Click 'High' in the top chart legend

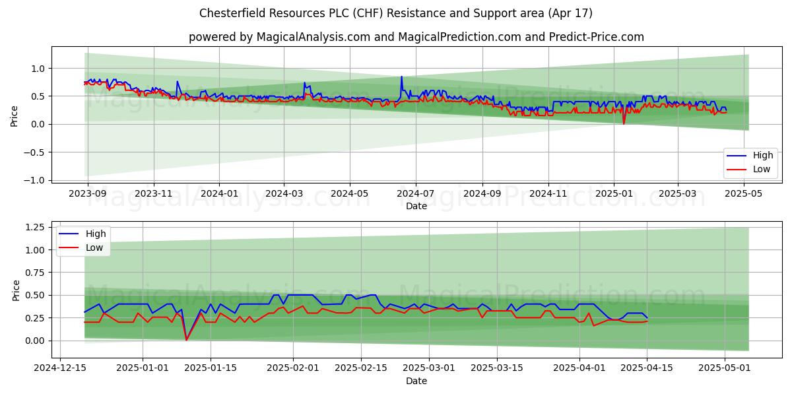tap(763, 156)
